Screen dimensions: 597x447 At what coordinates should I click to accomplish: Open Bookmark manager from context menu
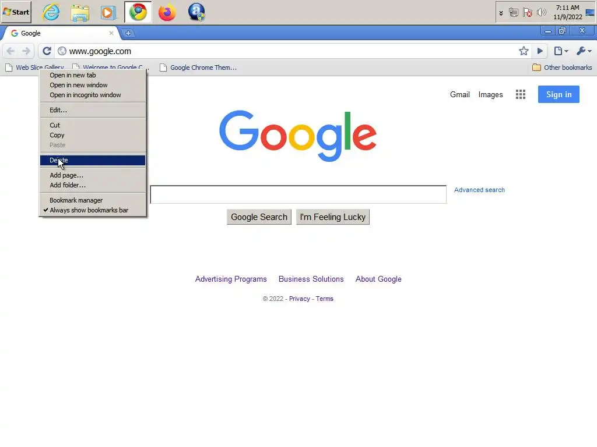[x=93, y=200]
